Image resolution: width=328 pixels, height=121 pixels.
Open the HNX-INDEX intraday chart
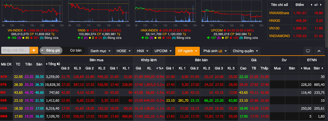click(165, 11)
